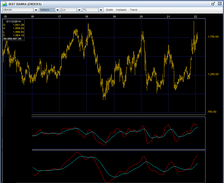This screenshot has width=224, height=183.
Task: Click the year 19 time axis label
Action: point(114,17)
